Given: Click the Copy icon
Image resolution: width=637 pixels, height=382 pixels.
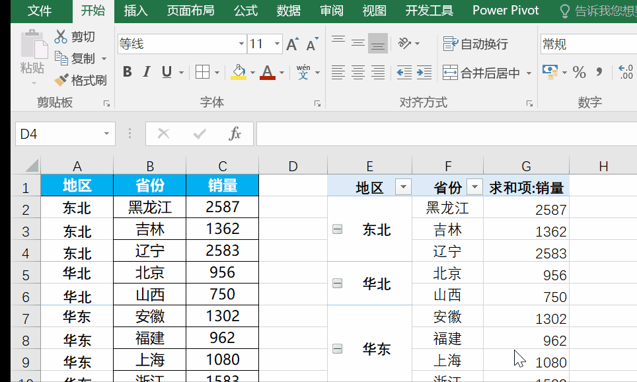Looking at the screenshot, I should coord(61,59).
